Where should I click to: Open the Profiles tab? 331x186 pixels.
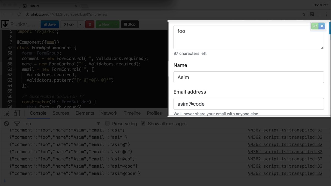[x=154, y=113]
